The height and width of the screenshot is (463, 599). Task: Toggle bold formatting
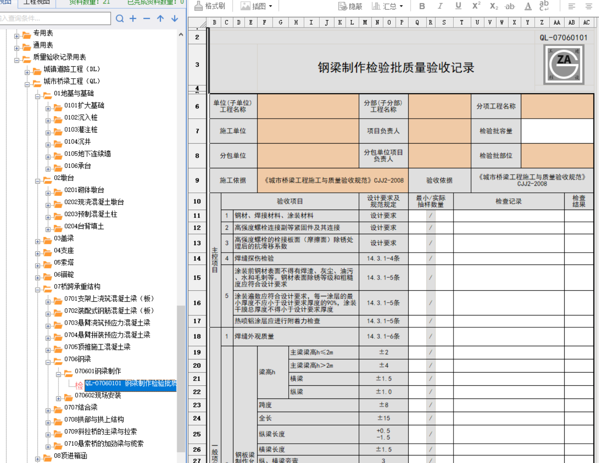click(x=422, y=6)
